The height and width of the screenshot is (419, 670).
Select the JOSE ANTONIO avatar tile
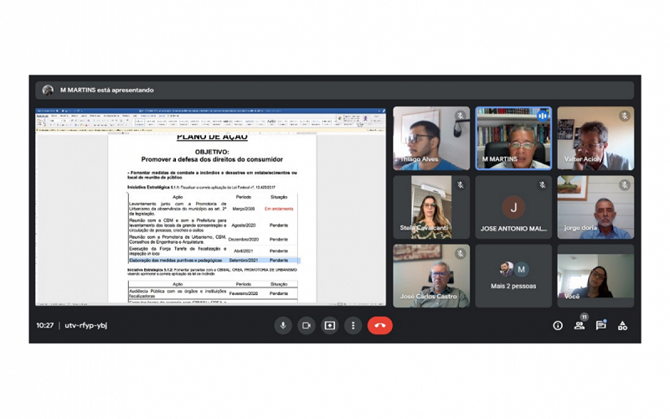pos(513,207)
